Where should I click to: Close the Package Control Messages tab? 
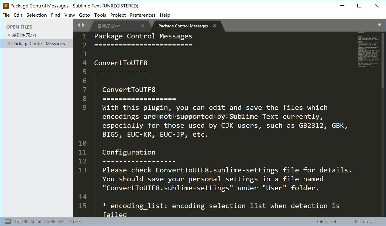tap(214, 26)
